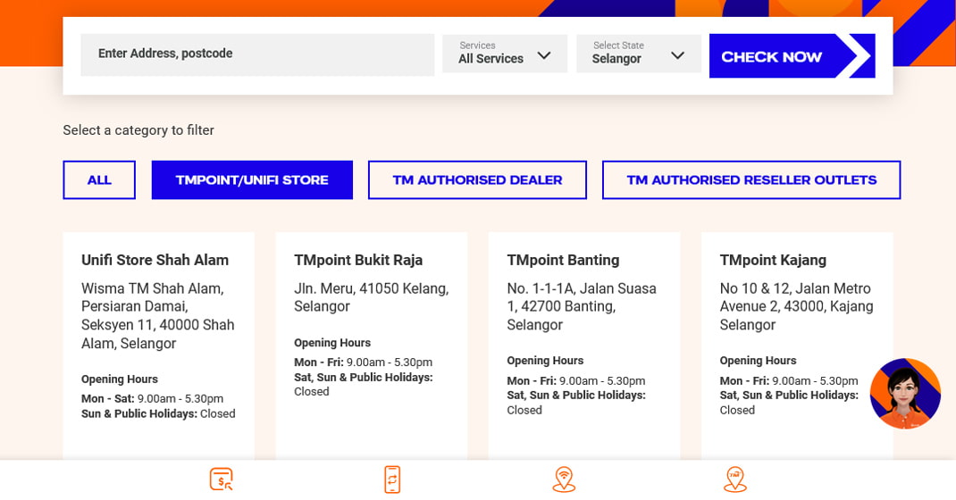This screenshot has width=956, height=500.
Task: Open the Unifi Store Shah Alam title
Action: (155, 260)
